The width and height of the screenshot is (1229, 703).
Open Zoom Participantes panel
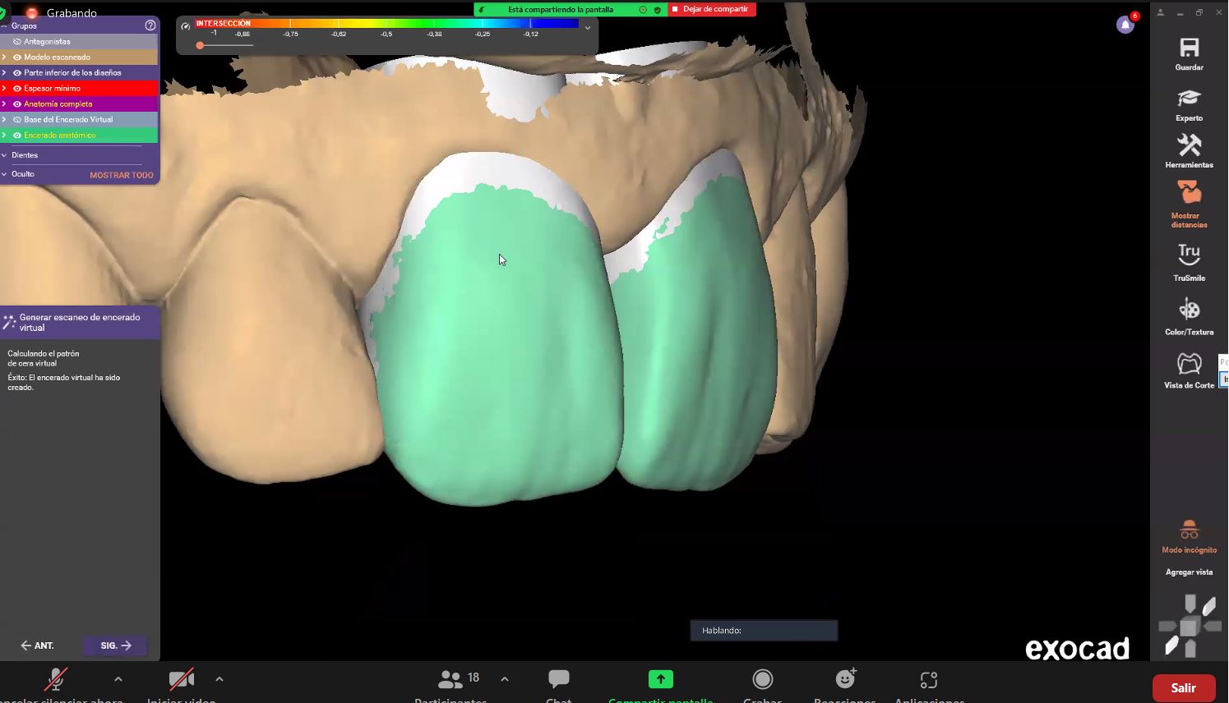point(450,679)
